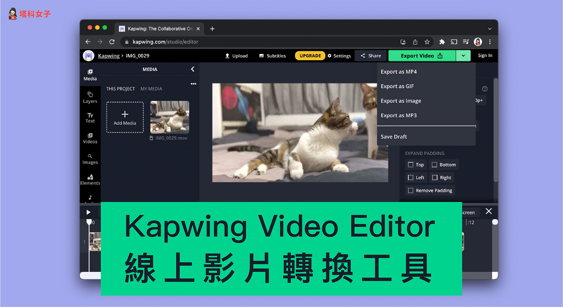Viewport: 563px width, 307px height.
Task: Enable Bottom padding expansion
Action: coord(444,164)
